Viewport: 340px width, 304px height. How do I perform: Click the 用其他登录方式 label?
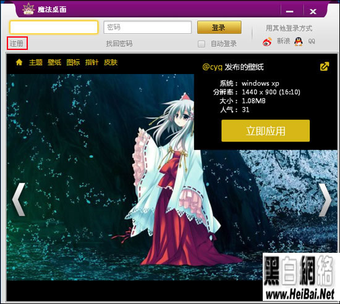coord(289,28)
